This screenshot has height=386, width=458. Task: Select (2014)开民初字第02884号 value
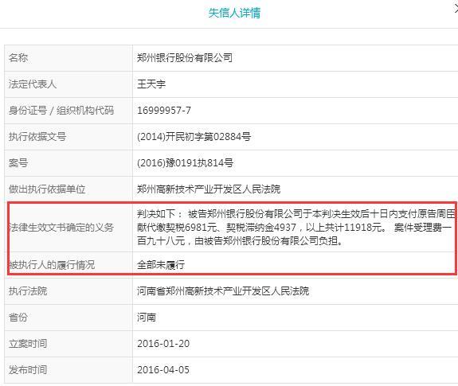pyautogui.click(x=194, y=137)
